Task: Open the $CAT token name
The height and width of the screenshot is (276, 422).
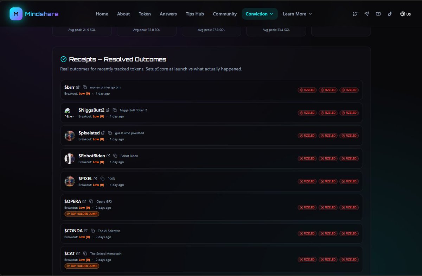Action: click(x=70, y=253)
